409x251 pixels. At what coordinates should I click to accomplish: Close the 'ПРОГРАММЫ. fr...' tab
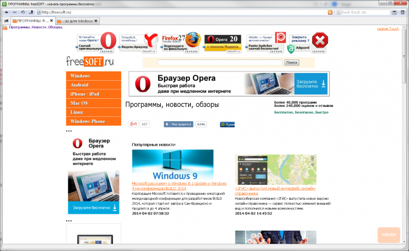pyautogui.click(x=51, y=21)
